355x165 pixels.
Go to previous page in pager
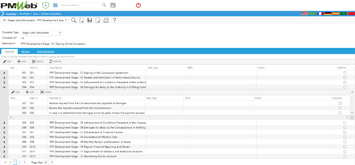coord(10,162)
